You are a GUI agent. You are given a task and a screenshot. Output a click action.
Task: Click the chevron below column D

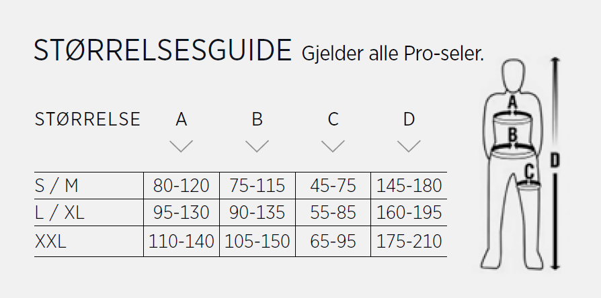[x=409, y=146]
